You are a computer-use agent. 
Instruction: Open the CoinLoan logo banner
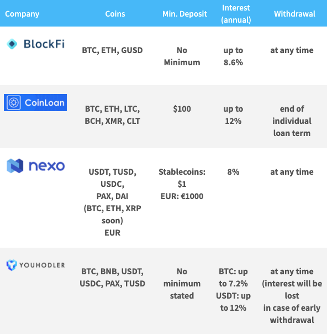pyautogui.click(x=35, y=102)
